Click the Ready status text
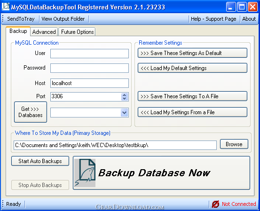Image resolution: width=260 pixels, height=211 pixels. [x=14, y=204]
